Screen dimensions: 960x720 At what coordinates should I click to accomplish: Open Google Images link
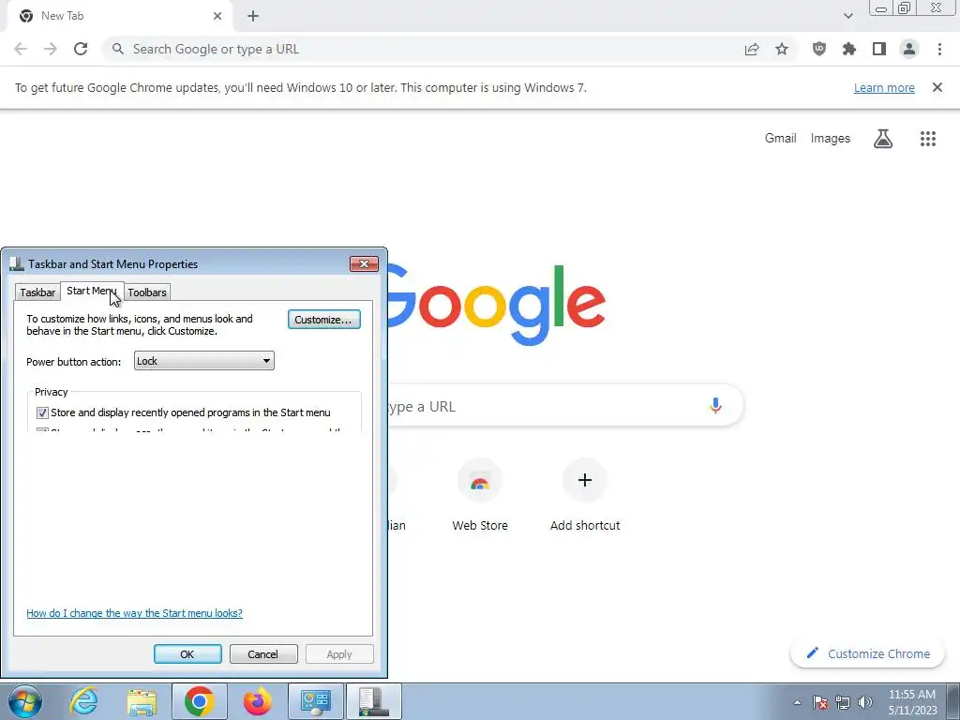tap(831, 139)
